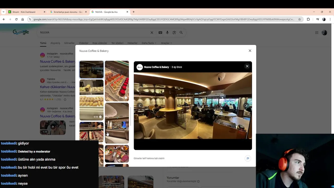The width and height of the screenshot is (334, 188).
Task: Open info icon beside Yorumlar doğrulanmamıştır
Action: (198, 181)
